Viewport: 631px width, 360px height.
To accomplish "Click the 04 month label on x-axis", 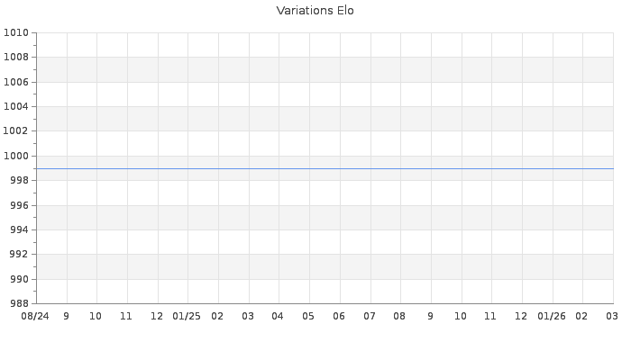I will point(278,316).
